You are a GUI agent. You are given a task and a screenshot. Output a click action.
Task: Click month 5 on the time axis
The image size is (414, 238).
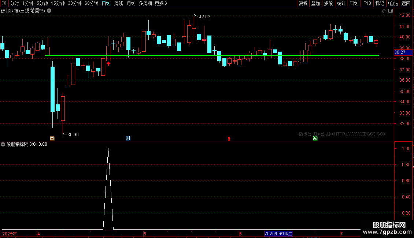145,234
